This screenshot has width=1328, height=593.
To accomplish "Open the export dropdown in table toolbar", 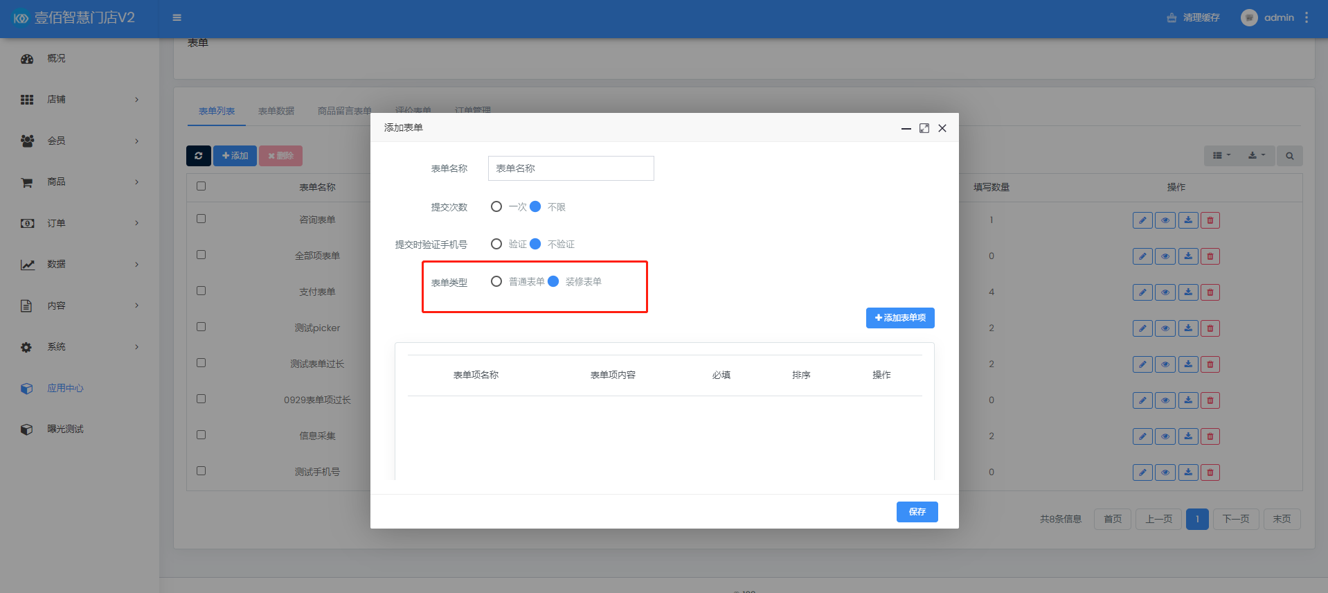I will 1256,156.
